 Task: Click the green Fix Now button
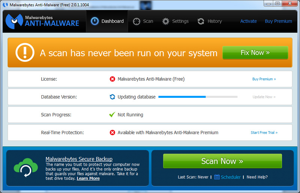click(255, 52)
